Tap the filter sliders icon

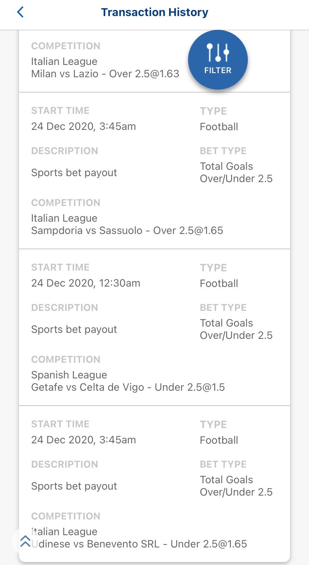[218, 53]
